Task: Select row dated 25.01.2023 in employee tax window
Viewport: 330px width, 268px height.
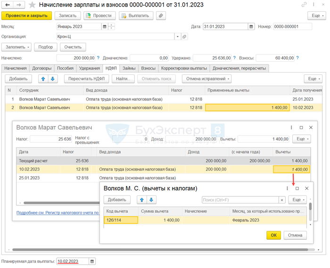Action: 164,178
